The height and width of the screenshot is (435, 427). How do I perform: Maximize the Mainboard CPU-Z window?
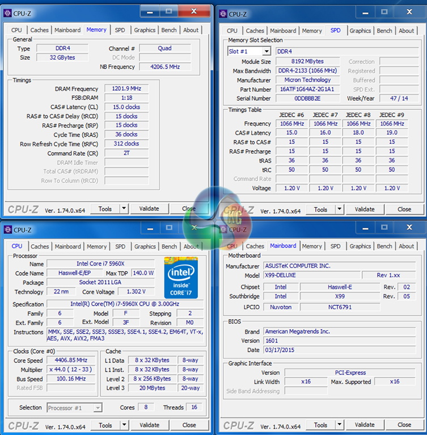[384, 228]
